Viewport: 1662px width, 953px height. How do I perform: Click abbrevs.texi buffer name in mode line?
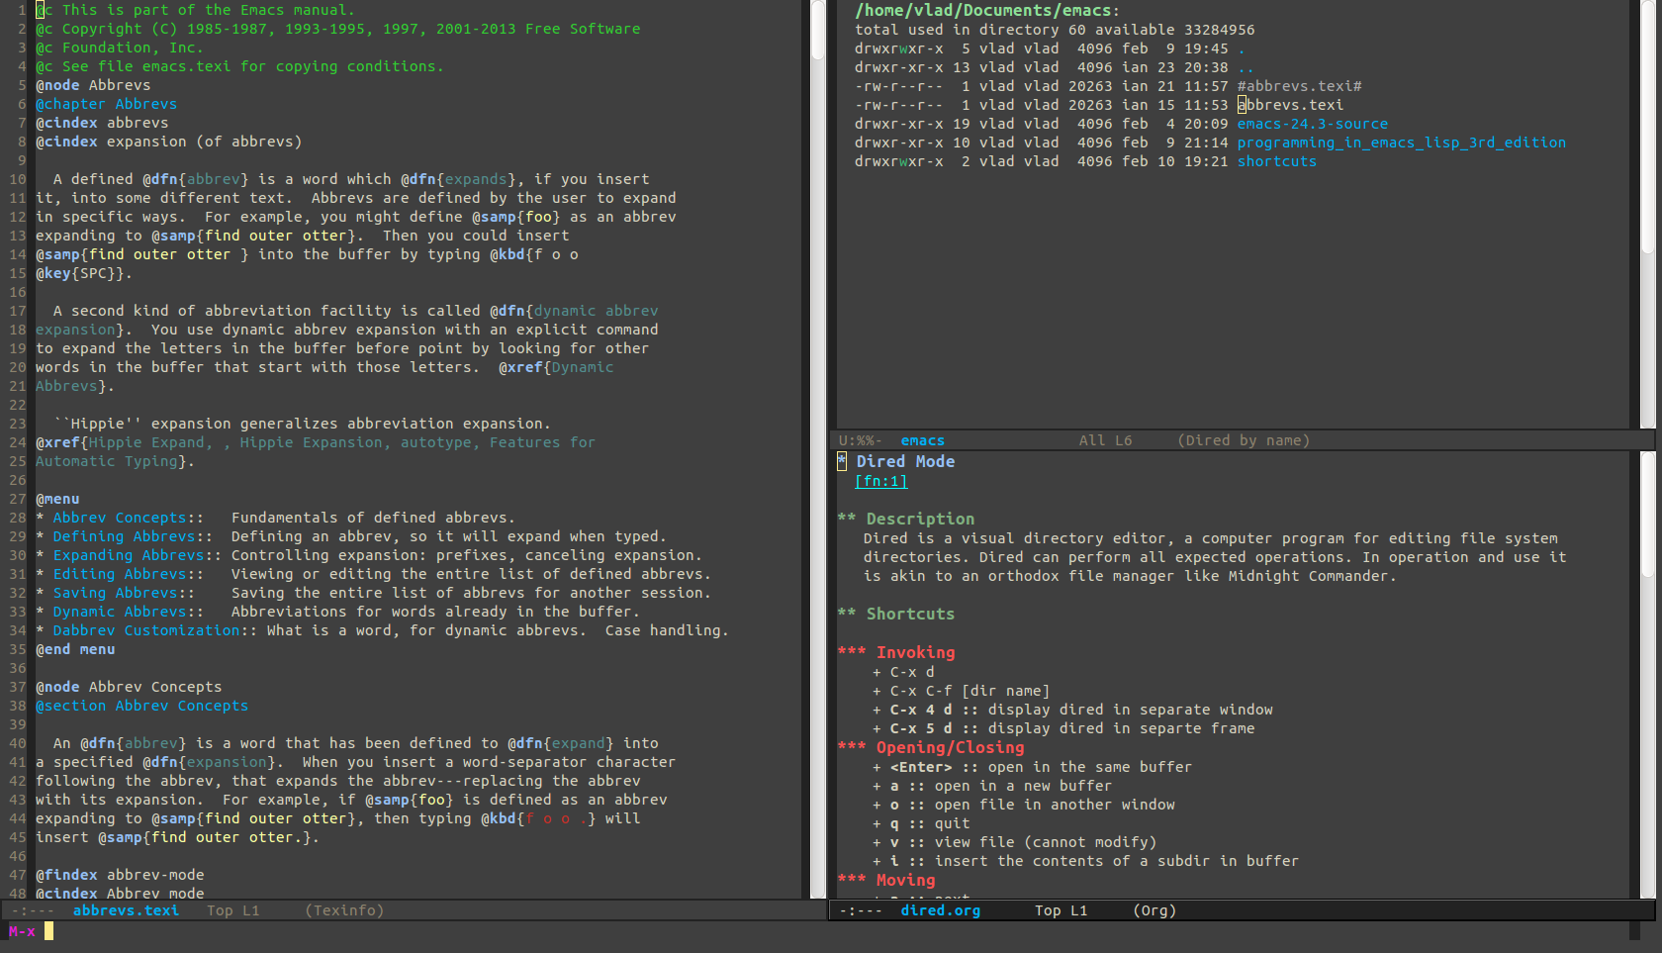pyautogui.click(x=126, y=910)
